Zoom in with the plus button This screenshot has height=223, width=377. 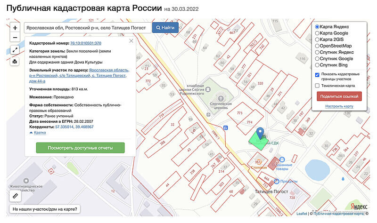[x=15, y=28]
